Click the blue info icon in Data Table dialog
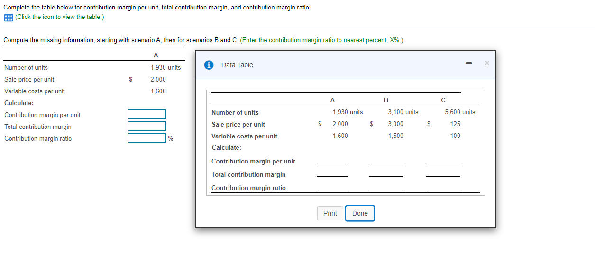This screenshot has height=263, width=595. tap(208, 65)
